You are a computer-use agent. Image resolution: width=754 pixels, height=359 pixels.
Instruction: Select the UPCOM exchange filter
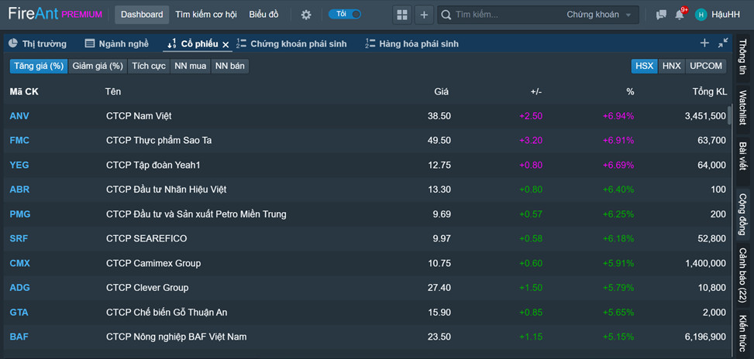(705, 67)
